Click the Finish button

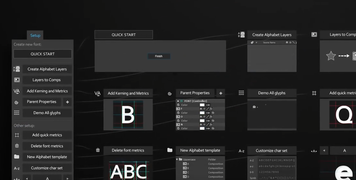click(x=159, y=56)
